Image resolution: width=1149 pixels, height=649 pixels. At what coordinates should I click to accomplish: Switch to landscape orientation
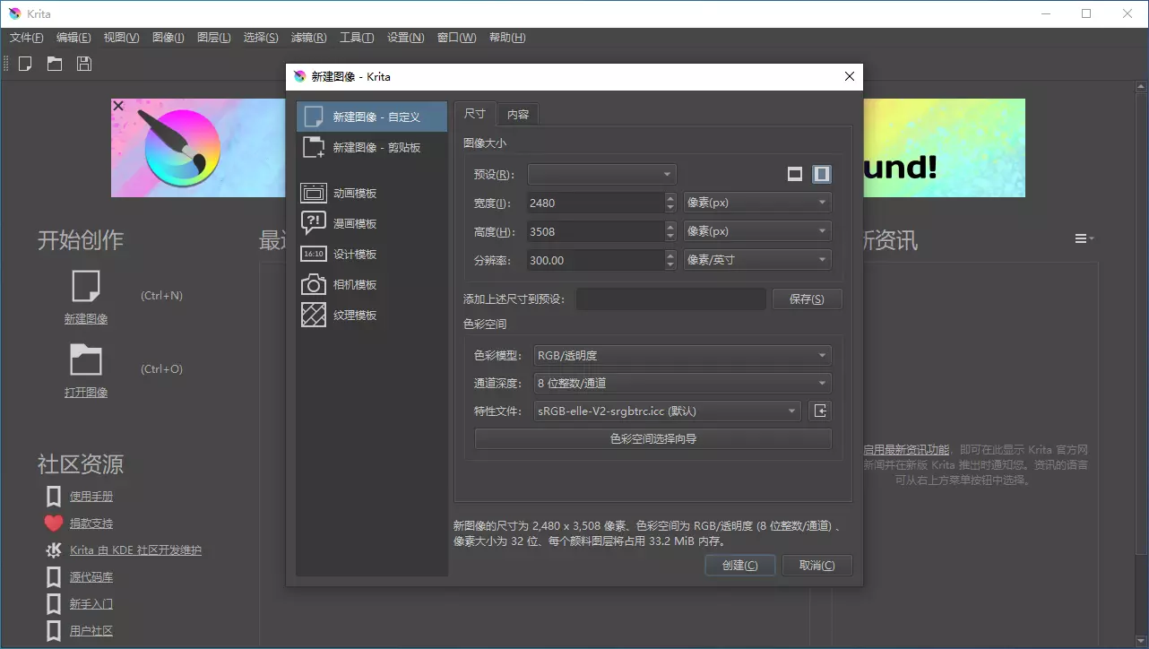point(795,174)
